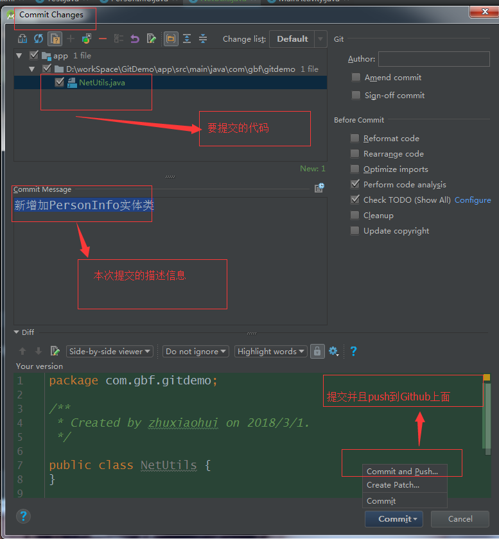Click the Configure link
This screenshot has height=539, width=499.
click(473, 200)
